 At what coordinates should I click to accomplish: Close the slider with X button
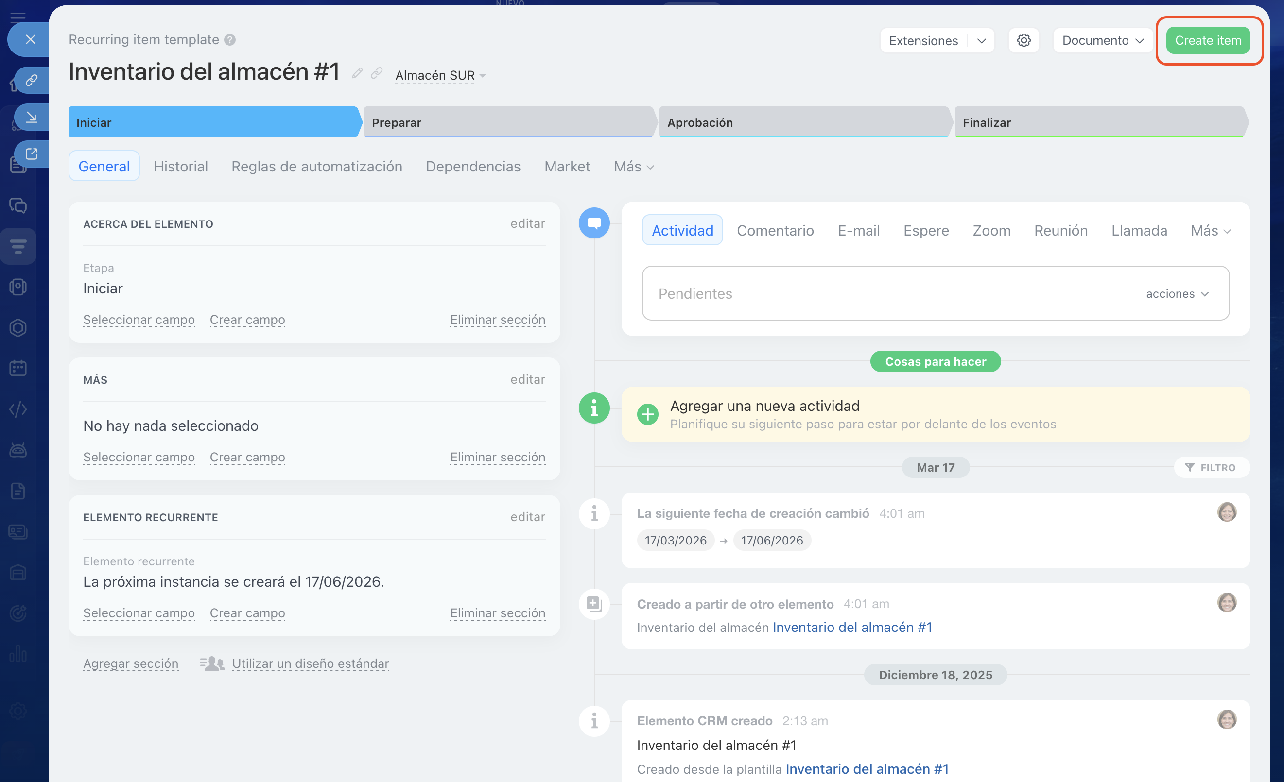30,39
